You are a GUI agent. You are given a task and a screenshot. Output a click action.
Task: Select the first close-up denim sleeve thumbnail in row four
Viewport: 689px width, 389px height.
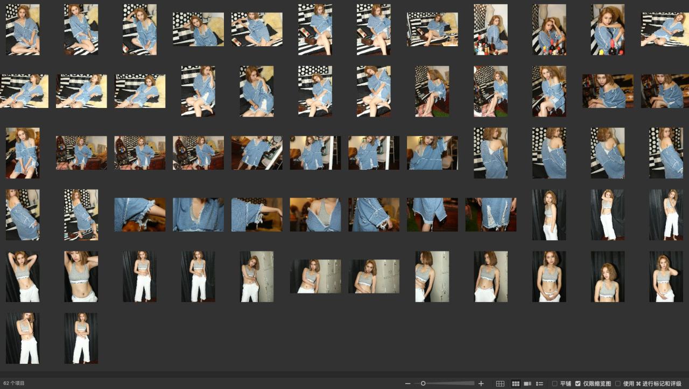pos(140,215)
